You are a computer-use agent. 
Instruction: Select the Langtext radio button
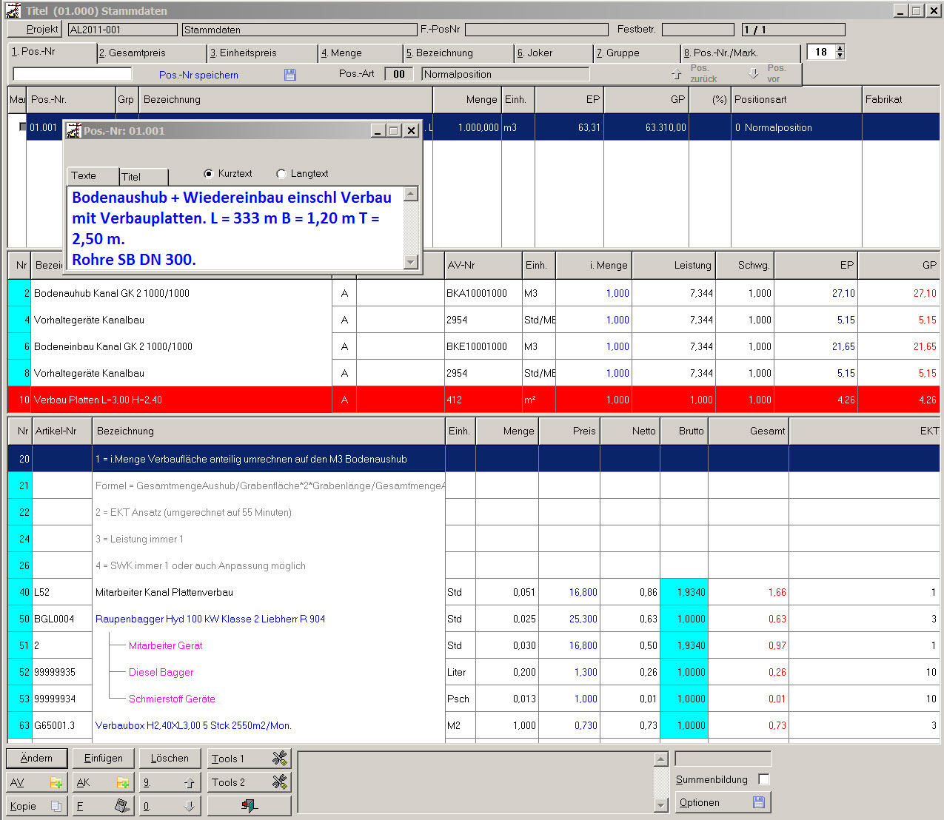pos(281,174)
